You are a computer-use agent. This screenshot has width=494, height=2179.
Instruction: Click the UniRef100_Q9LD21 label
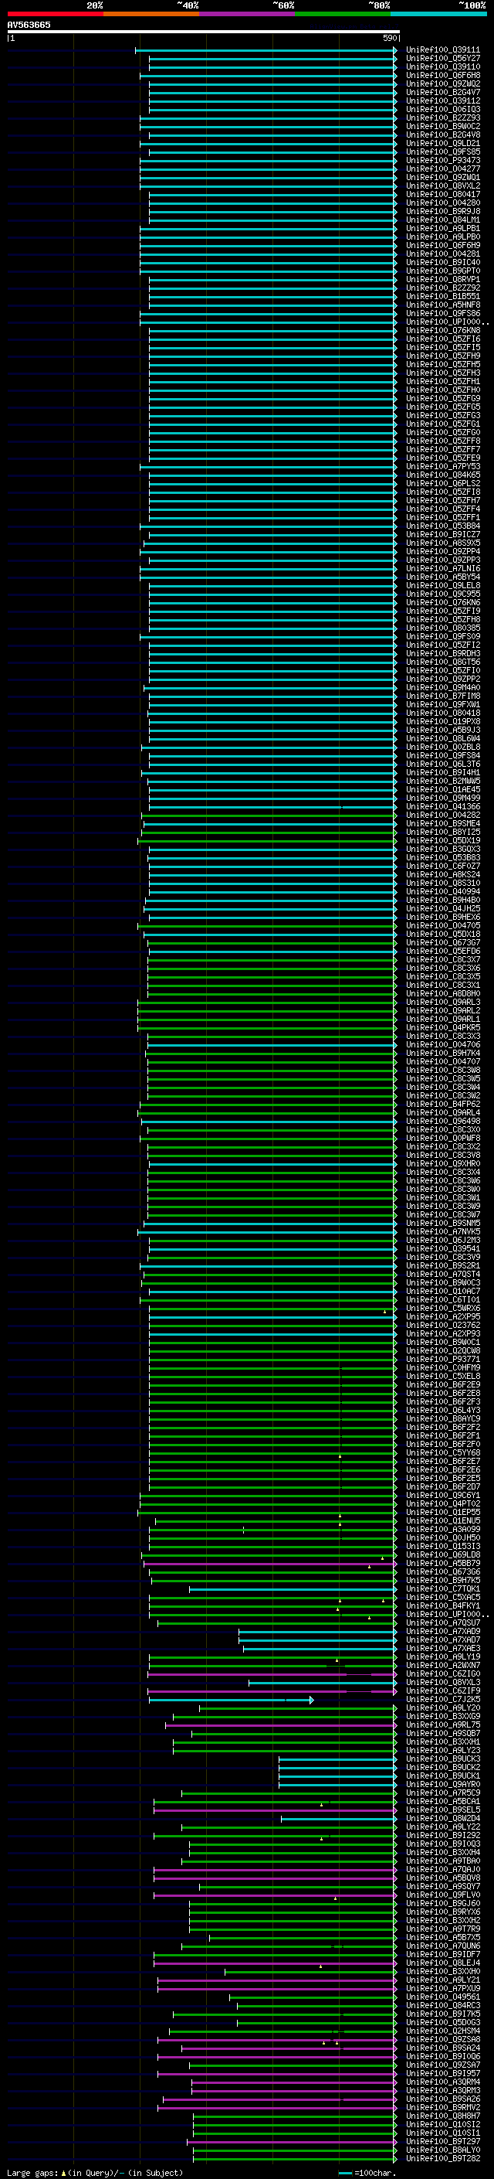pyautogui.click(x=442, y=144)
